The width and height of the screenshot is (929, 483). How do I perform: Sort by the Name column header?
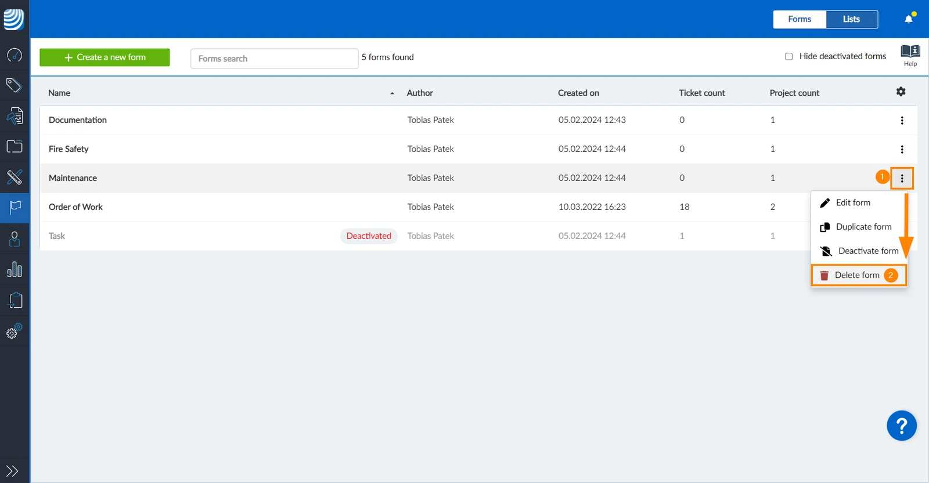59,93
